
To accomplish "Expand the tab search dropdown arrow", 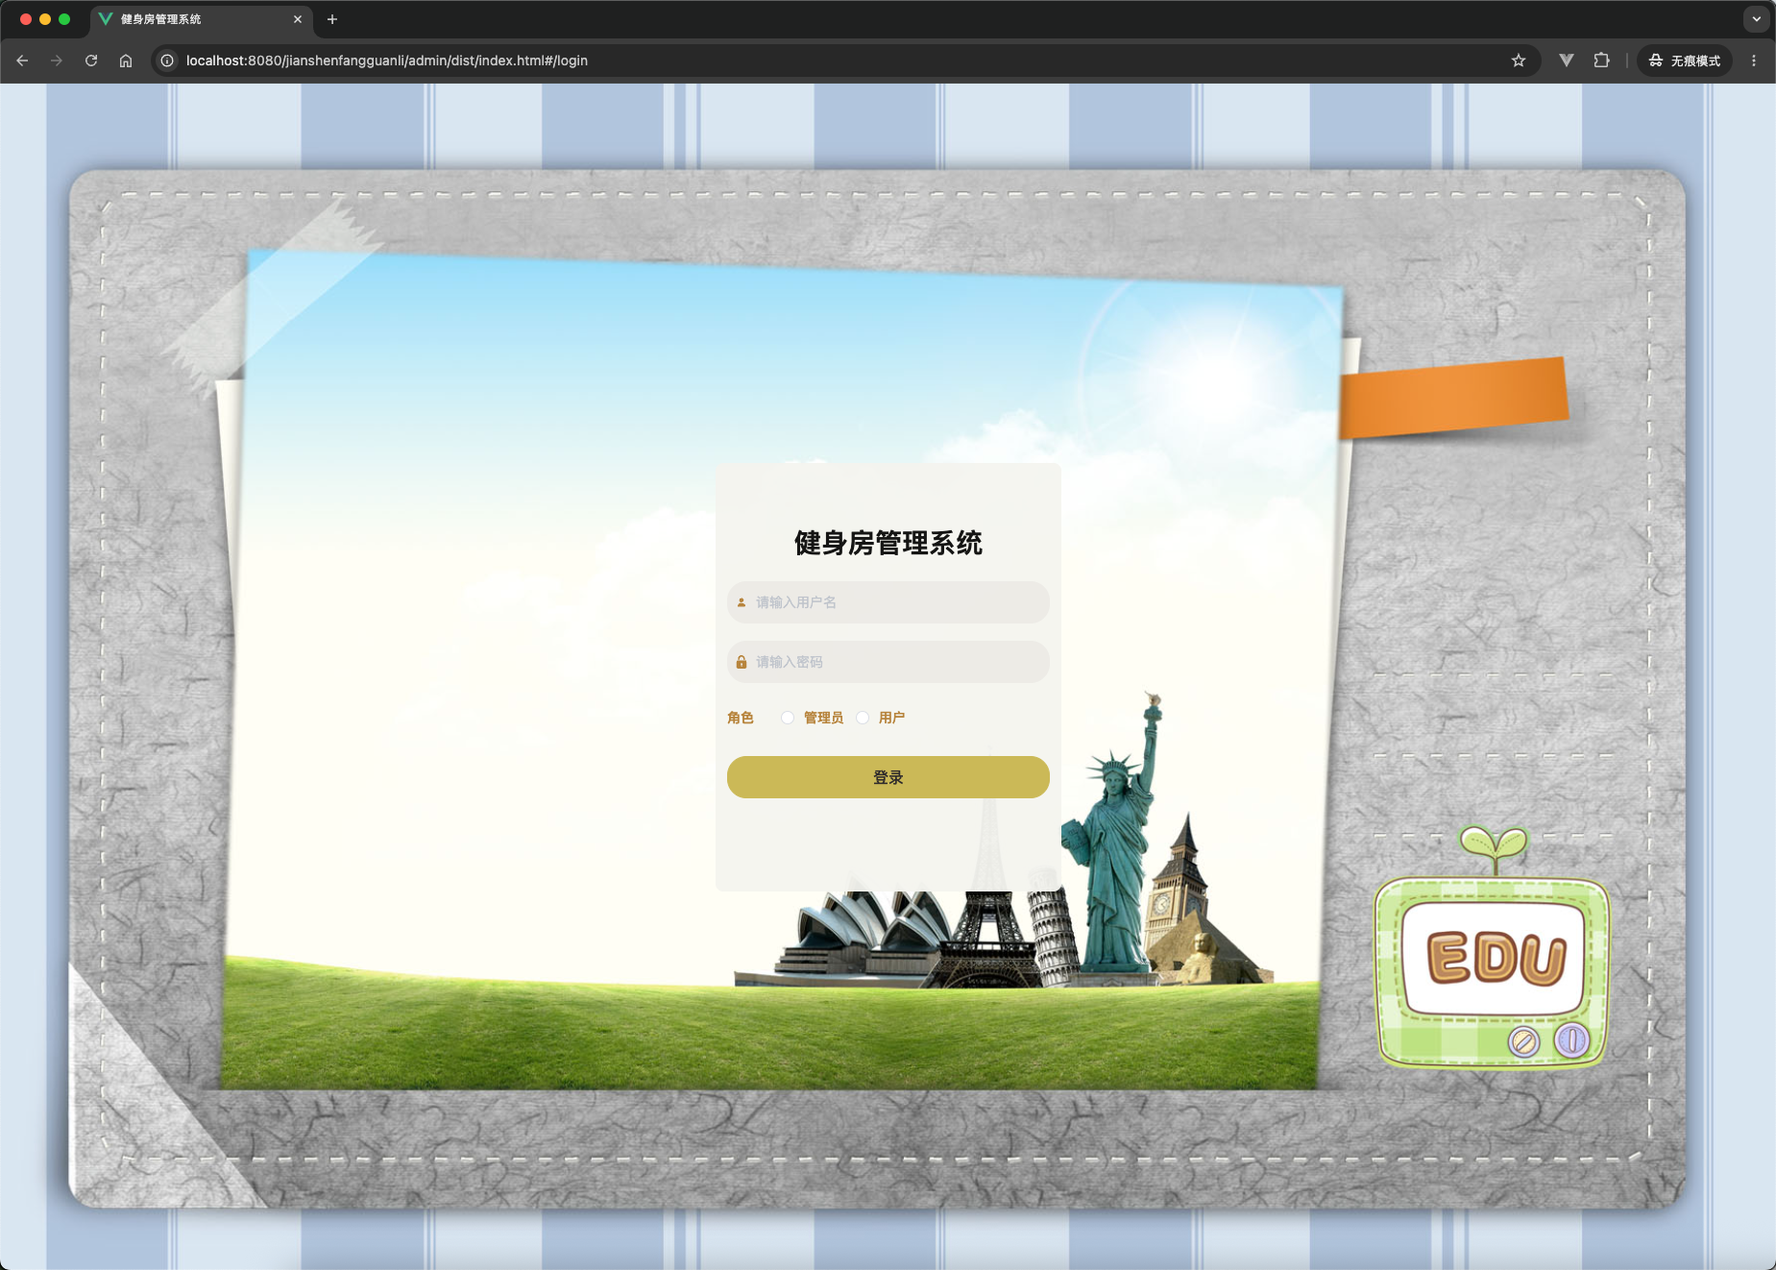I will [x=1757, y=19].
